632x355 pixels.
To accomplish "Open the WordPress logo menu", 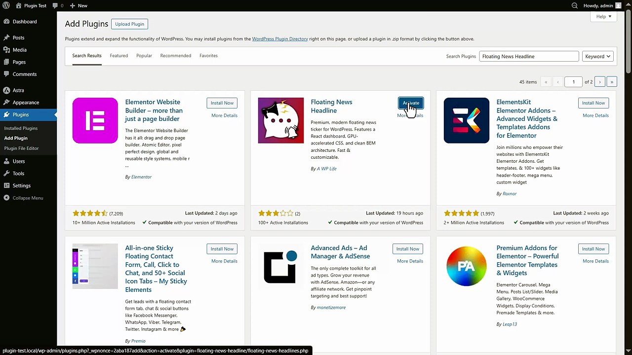I will (x=6, y=5).
